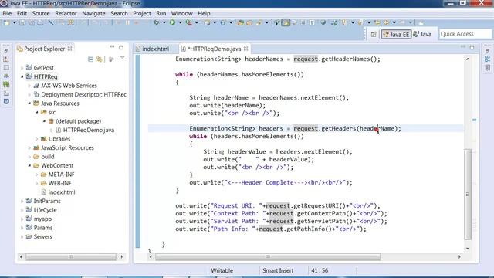Expand the Servers project node
Viewport: 494px width, 278px height.
(x=22, y=237)
